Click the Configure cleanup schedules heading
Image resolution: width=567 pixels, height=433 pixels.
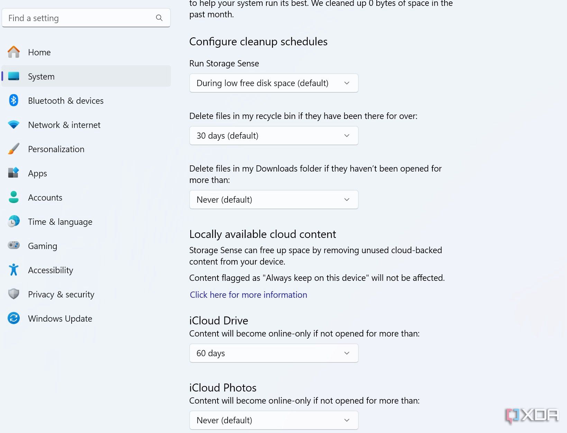click(x=258, y=42)
